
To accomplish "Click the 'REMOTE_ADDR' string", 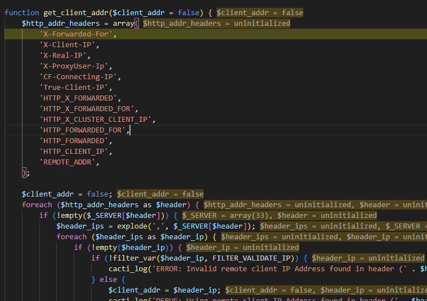I will [x=68, y=162].
